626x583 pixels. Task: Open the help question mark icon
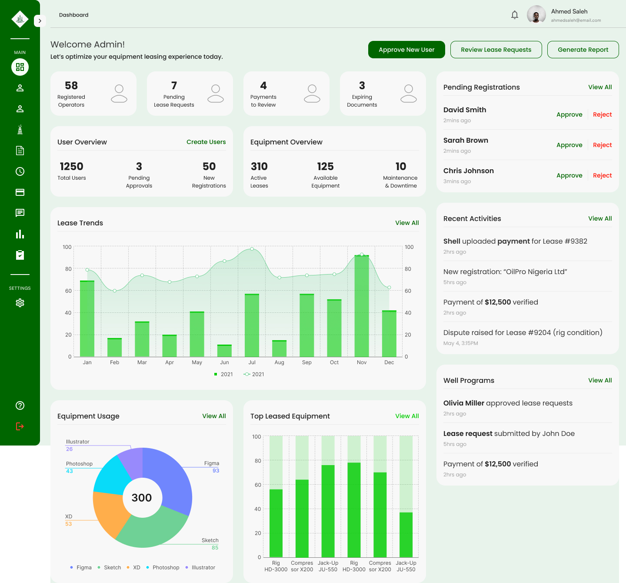(20, 405)
